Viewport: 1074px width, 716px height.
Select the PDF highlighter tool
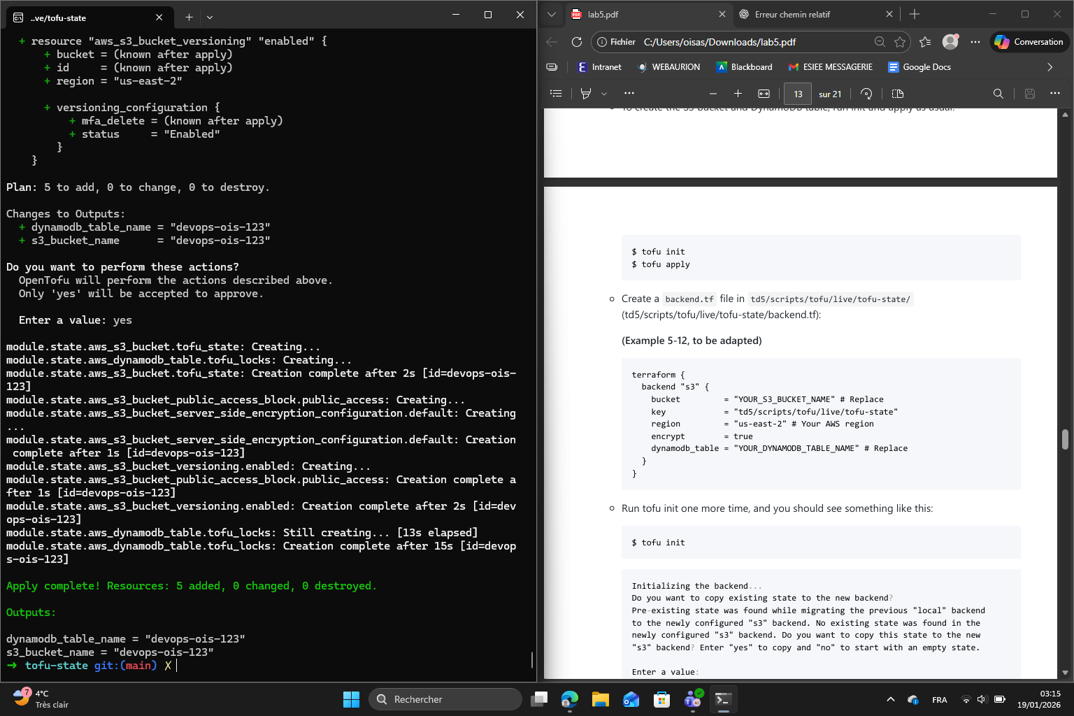point(586,94)
